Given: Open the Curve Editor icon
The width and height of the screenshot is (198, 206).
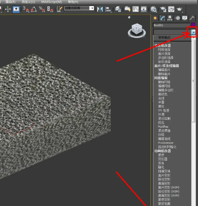Looking at the screenshot, I should [136, 9].
